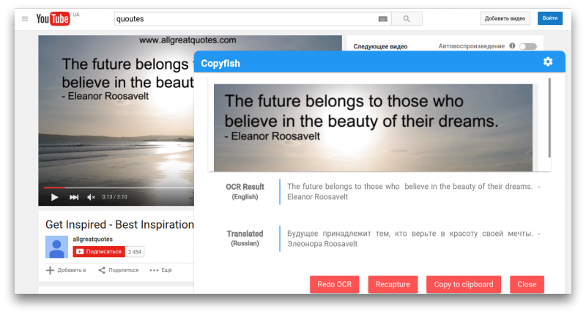
Task: Toggle the muted volume icon in player
Action: (91, 197)
